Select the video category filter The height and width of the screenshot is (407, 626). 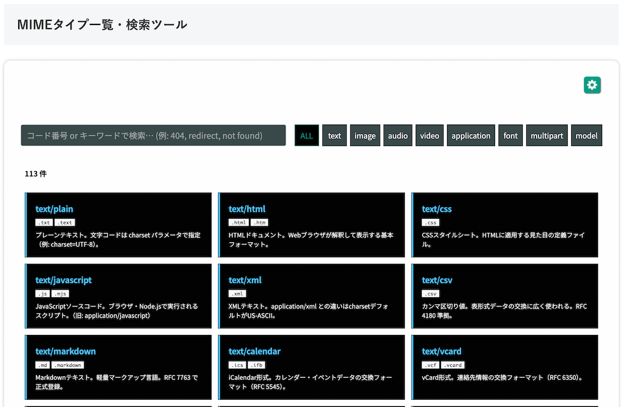click(x=429, y=135)
